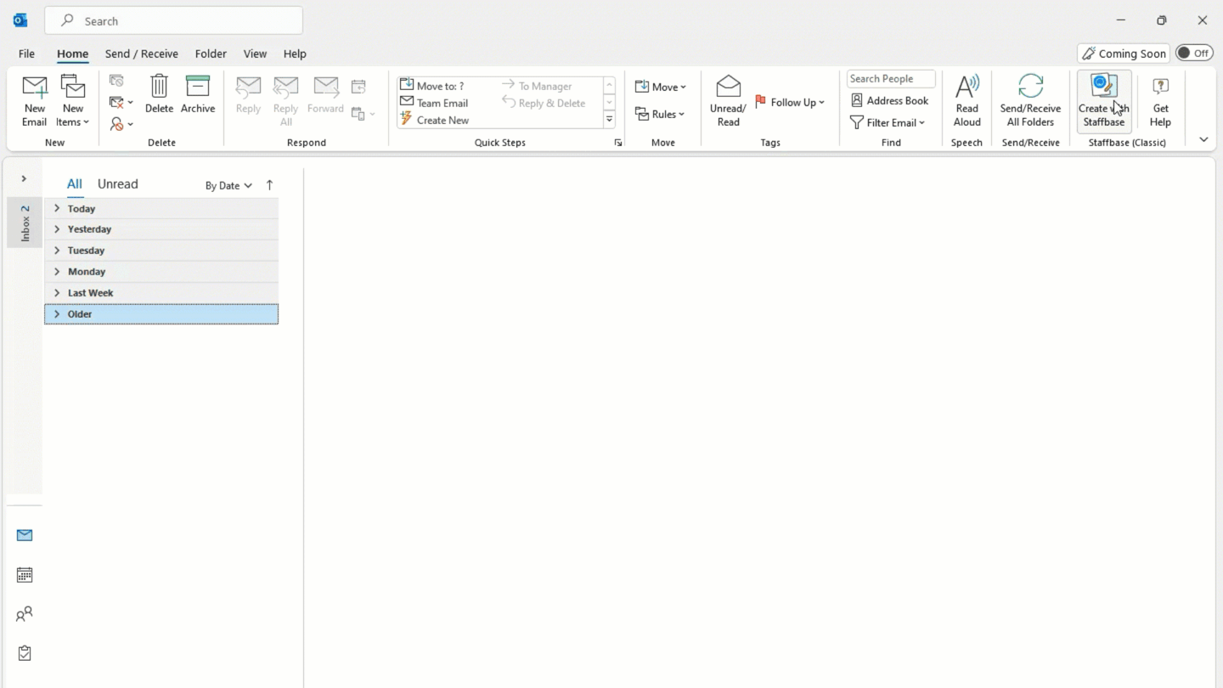Click the Outlook app icon
Image resolution: width=1223 pixels, height=688 pixels.
click(x=20, y=20)
